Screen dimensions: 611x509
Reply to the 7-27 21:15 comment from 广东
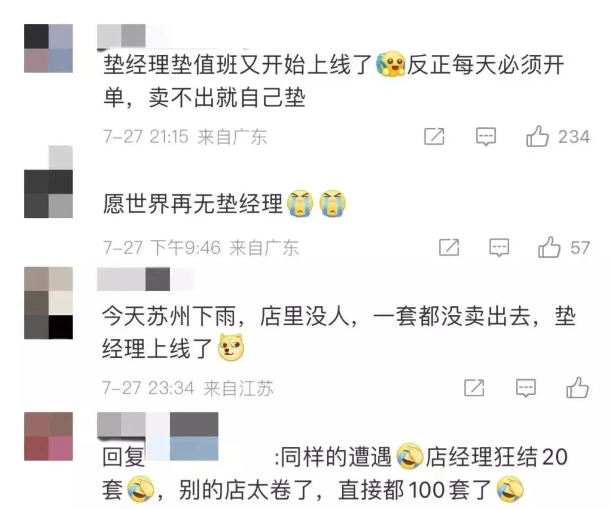[486, 137]
